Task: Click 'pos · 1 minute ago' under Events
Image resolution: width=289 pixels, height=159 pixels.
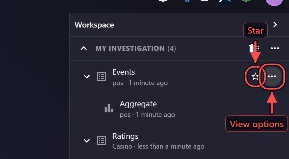Action: pos(140,83)
